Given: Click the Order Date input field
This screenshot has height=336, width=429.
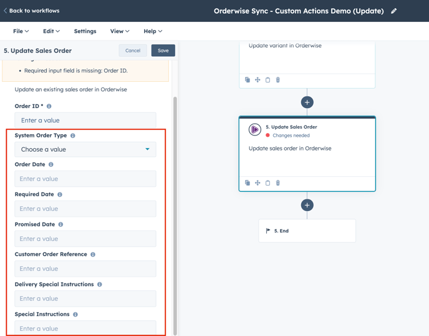Looking at the screenshot, I should click(x=85, y=179).
